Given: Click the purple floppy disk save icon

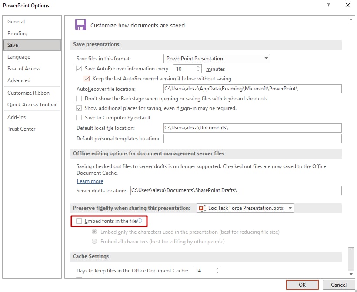Looking at the screenshot, I should (80, 25).
